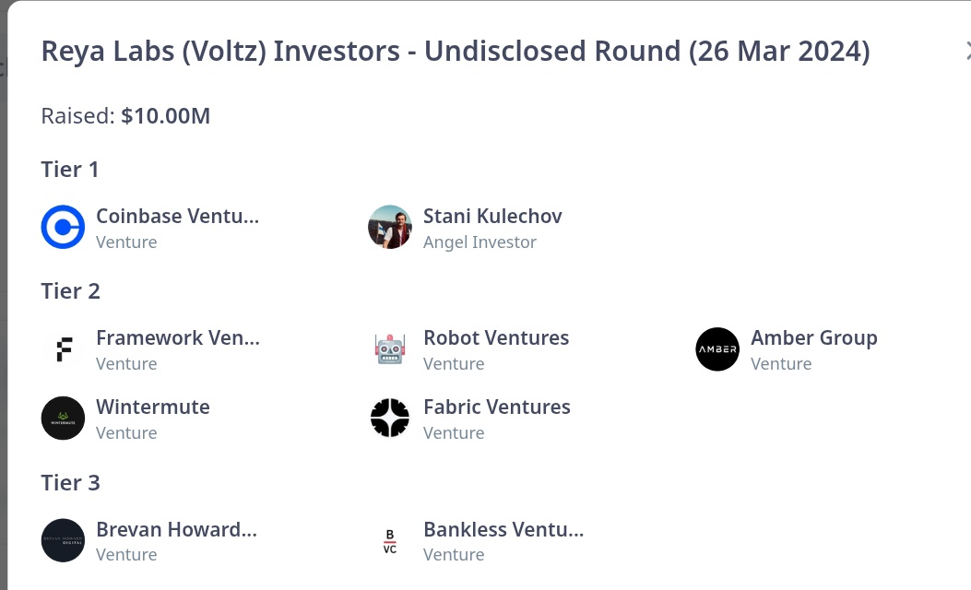Click the Framework Ventures F logo
The image size is (971, 590).
[x=63, y=349]
